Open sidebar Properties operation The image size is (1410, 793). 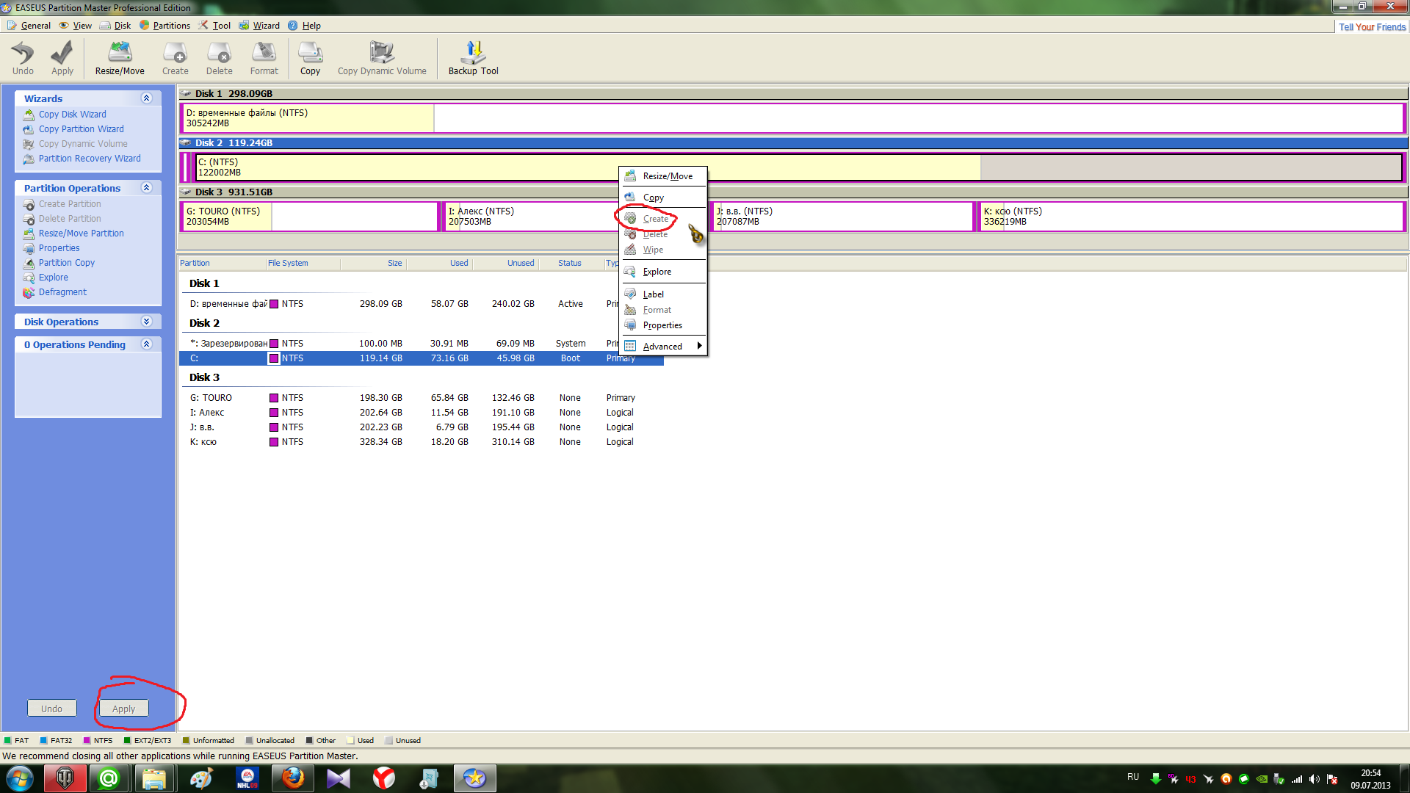pyautogui.click(x=59, y=248)
